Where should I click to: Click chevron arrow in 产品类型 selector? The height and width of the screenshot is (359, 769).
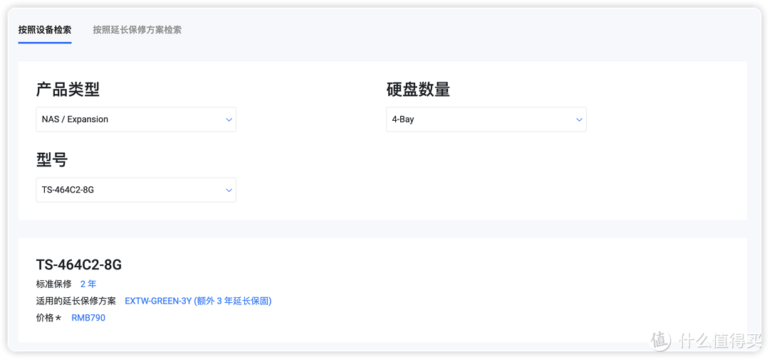229,120
